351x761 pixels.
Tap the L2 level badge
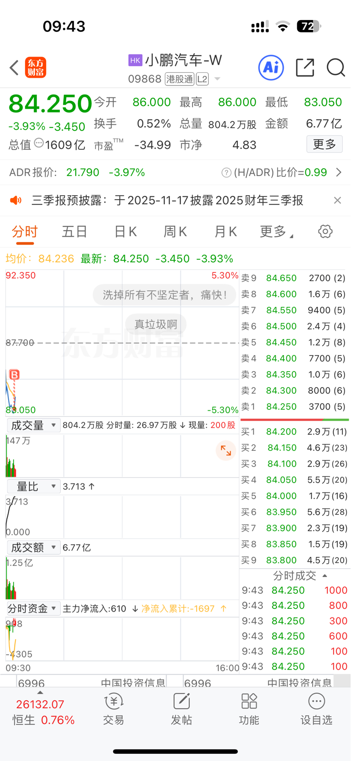click(x=202, y=79)
